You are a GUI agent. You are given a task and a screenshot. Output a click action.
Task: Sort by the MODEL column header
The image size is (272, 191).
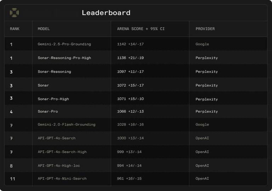tap(44, 29)
